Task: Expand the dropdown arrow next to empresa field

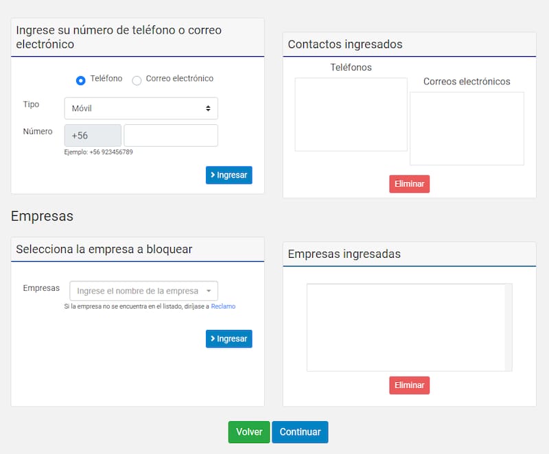Action: (x=210, y=291)
